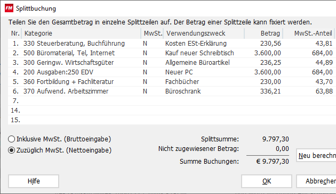Click MwSt. code N for Steuerberatung row
Viewport: 336px width, 194px height.
(x=145, y=44)
